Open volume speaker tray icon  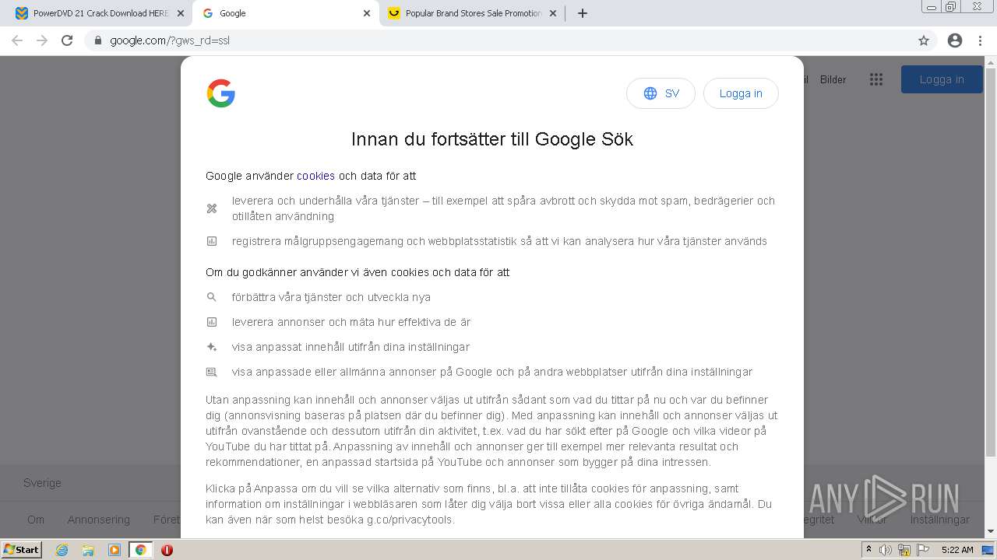pos(886,550)
